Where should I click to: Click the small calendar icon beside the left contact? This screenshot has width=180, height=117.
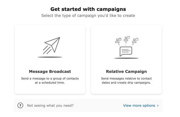(x=120, y=39)
